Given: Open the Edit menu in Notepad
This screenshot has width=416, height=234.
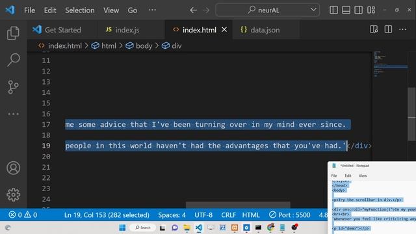Looking at the screenshot, I should pyautogui.click(x=348, y=175).
